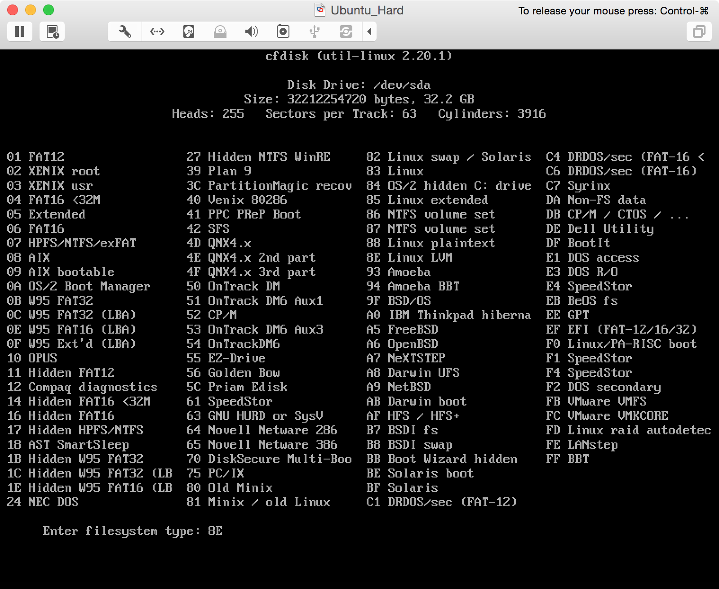Screen dimensions: 719x589
Task: Click the network adapter icon
Action: click(x=157, y=31)
